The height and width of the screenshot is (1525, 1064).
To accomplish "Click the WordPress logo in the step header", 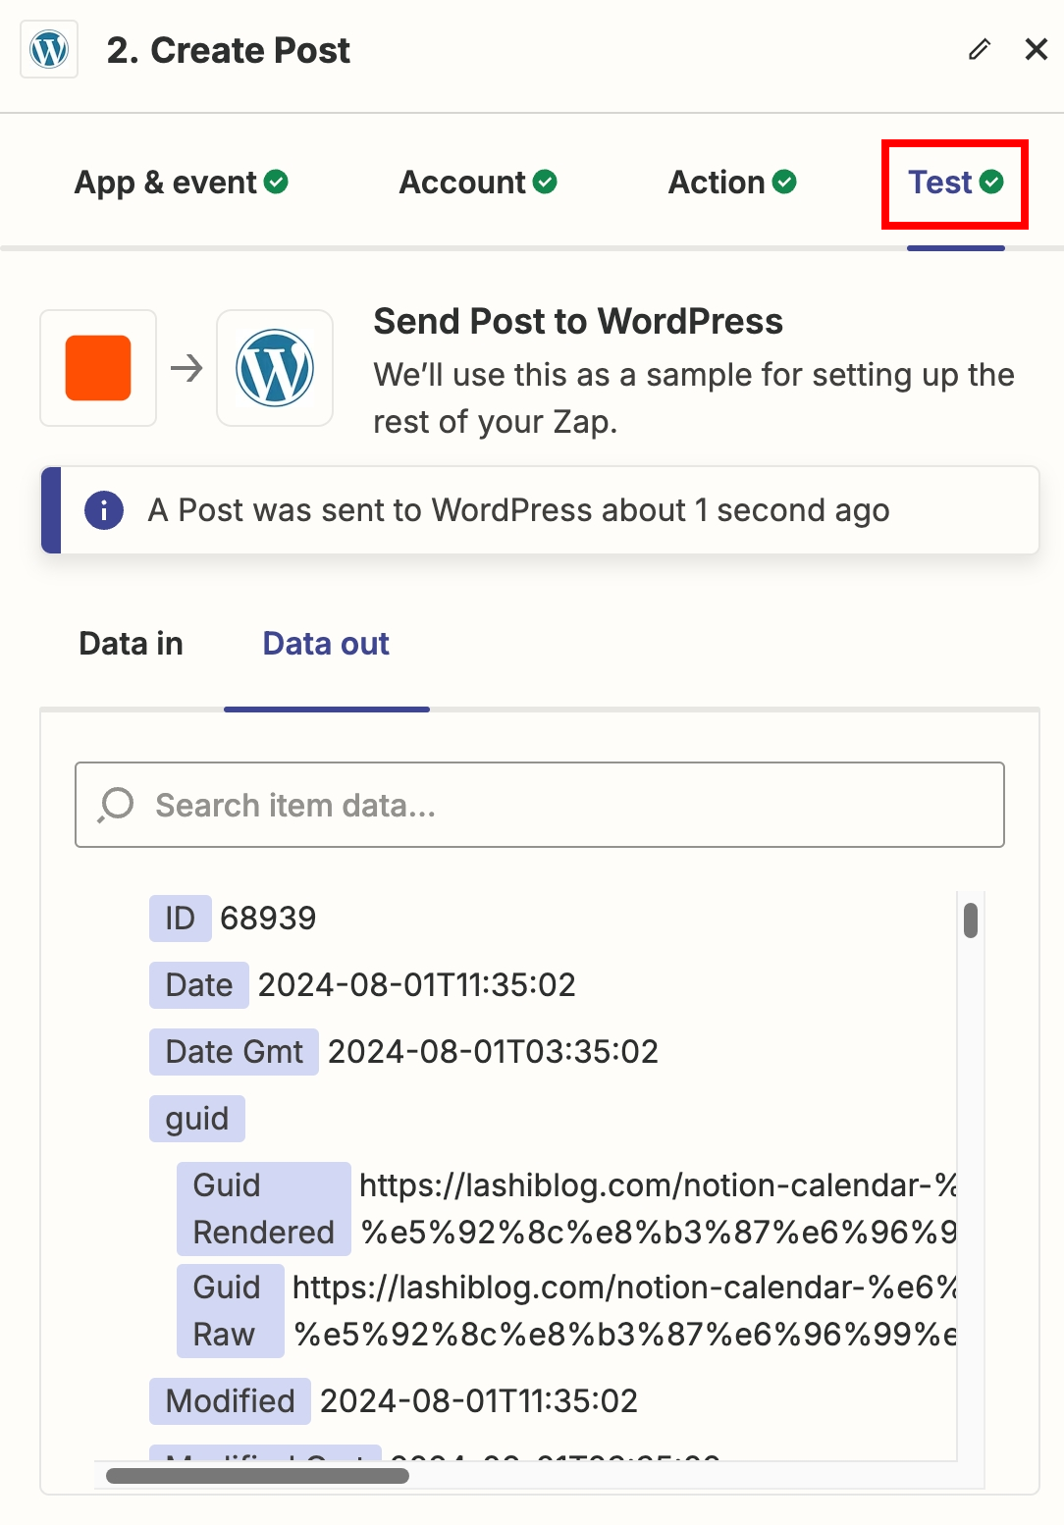I will [x=49, y=49].
